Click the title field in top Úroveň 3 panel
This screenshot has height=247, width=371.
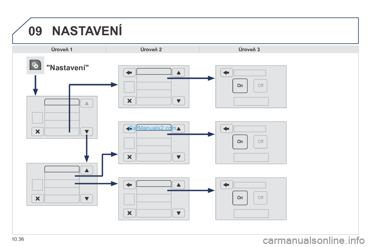[250, 73]
